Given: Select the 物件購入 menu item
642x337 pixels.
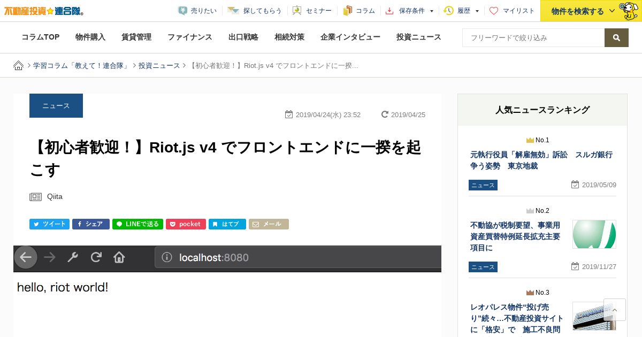Looking at the screenshot, I should click(x=90, y=37).
